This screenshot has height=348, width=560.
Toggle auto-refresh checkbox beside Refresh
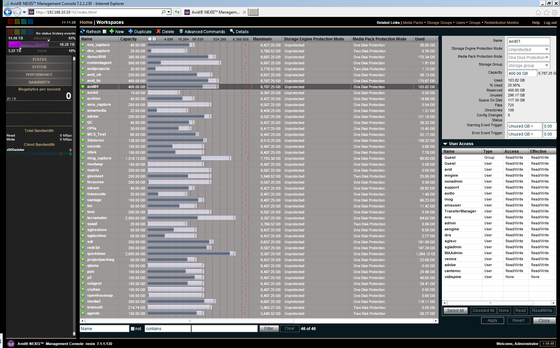click(x=105, y=31)
